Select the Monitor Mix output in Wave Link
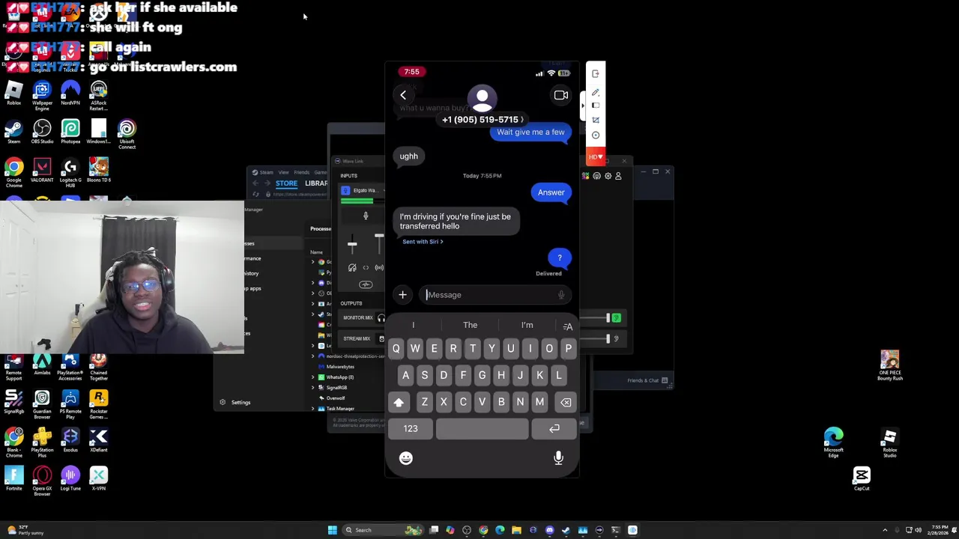 (x=358, y=318)
